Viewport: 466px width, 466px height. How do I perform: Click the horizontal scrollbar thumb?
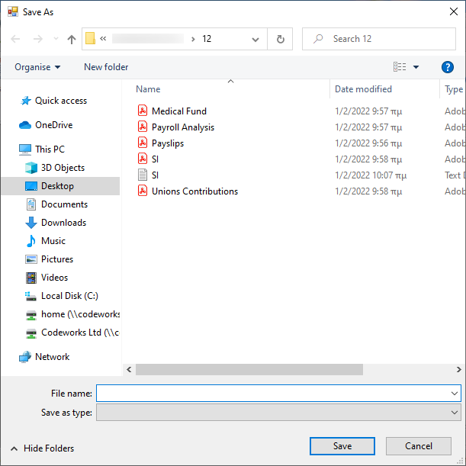click(249, 369)
